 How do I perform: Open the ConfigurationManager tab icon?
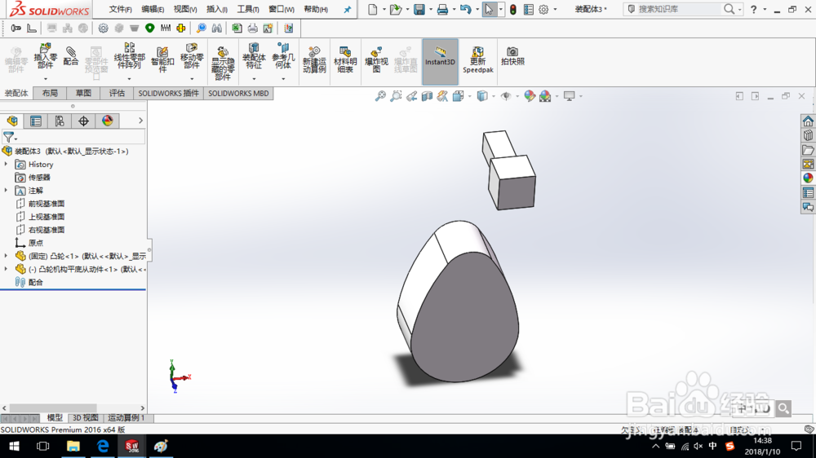(x=60, y=121)
